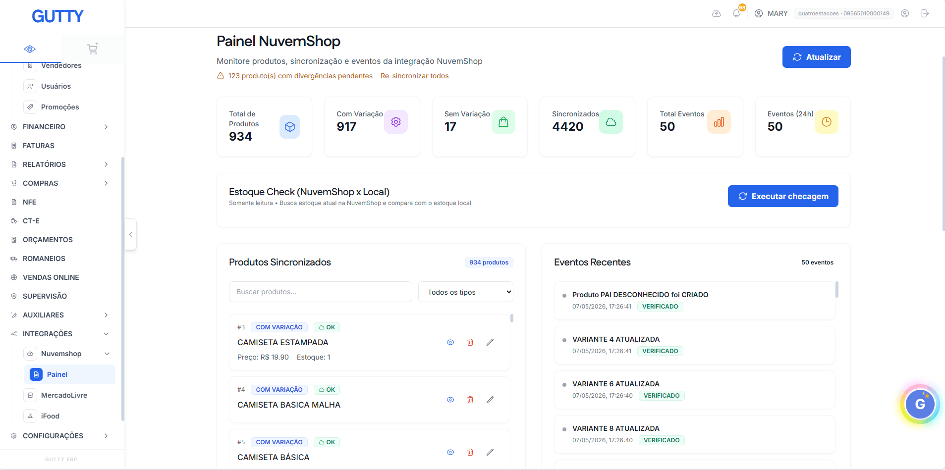Viewport: 945px width, 470px height.
Task: Click the user profile circle icon at far right
Action: [x=905, y=13]
